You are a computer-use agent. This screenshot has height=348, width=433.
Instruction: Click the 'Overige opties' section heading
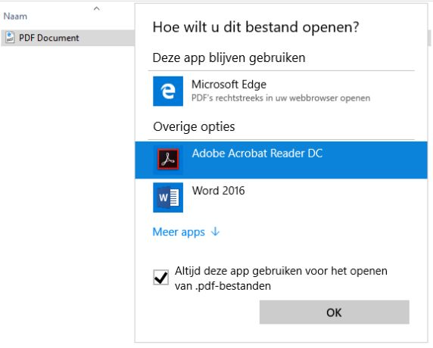194,127
